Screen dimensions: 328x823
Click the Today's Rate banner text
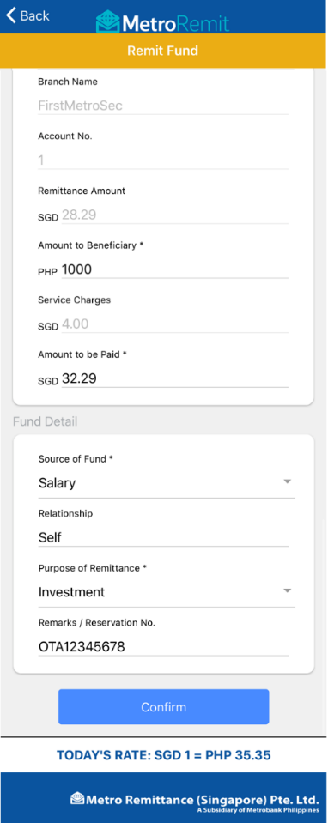(x=164, y=756)
